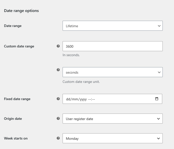Viewport: 174px width, 149px height.
Task: Click the 'Date range options' heading
Action: [22, 11]
